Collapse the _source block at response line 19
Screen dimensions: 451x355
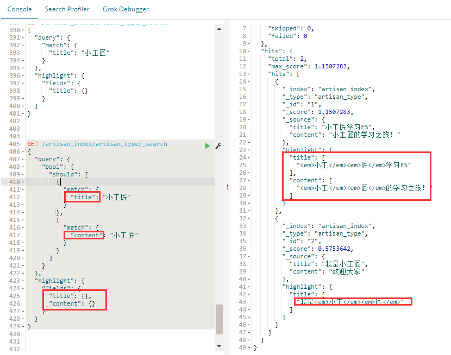[x=249, y=119]
